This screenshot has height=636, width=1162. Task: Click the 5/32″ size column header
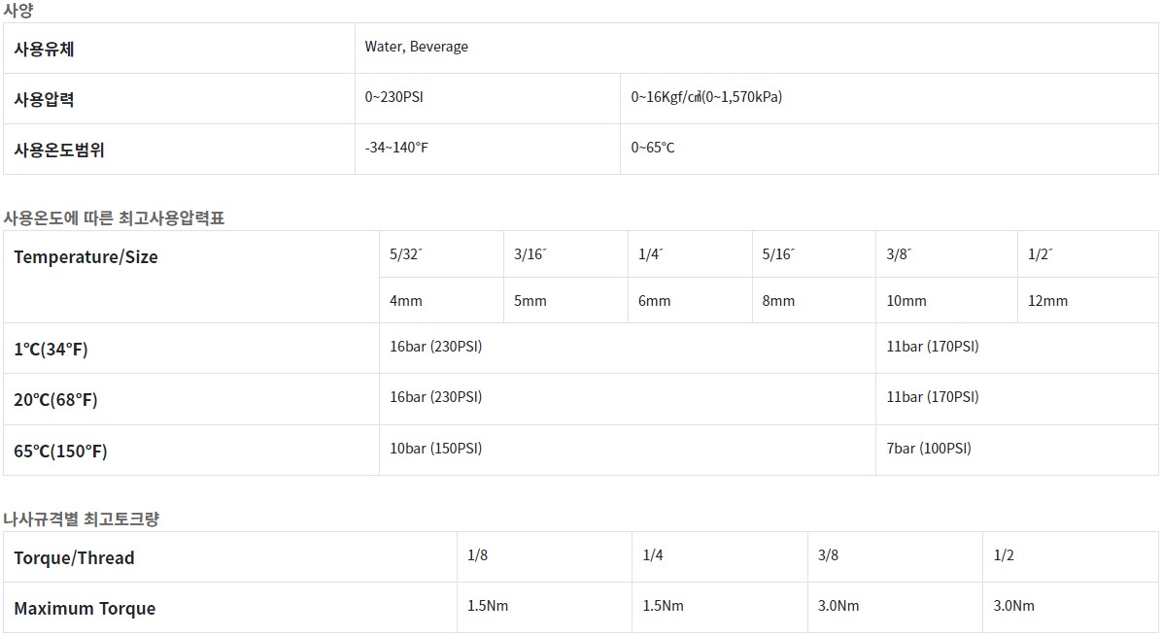406,254
